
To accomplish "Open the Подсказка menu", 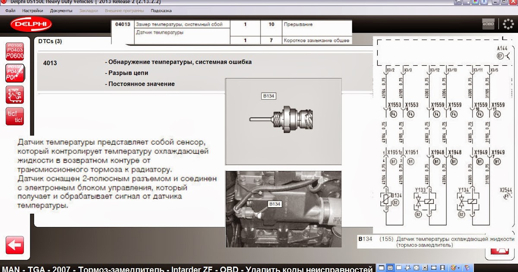I will [x=161, y=10].
